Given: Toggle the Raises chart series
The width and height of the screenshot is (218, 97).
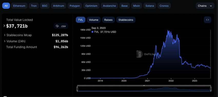Looking at the screenshot, I should [x=108, y=20].
